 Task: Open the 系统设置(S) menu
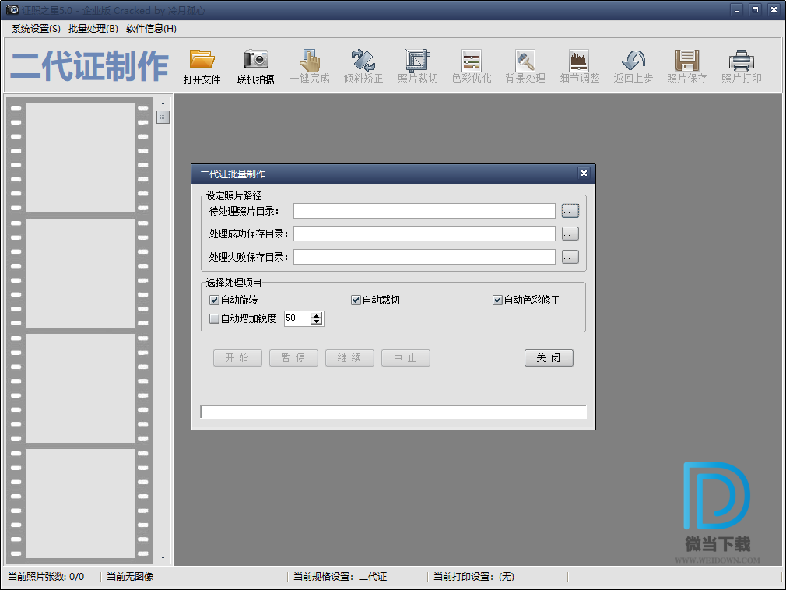(36, 29)
